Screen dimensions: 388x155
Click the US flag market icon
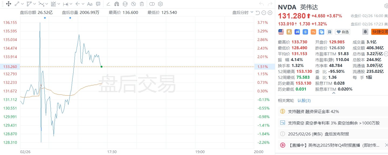pos(281,32)
